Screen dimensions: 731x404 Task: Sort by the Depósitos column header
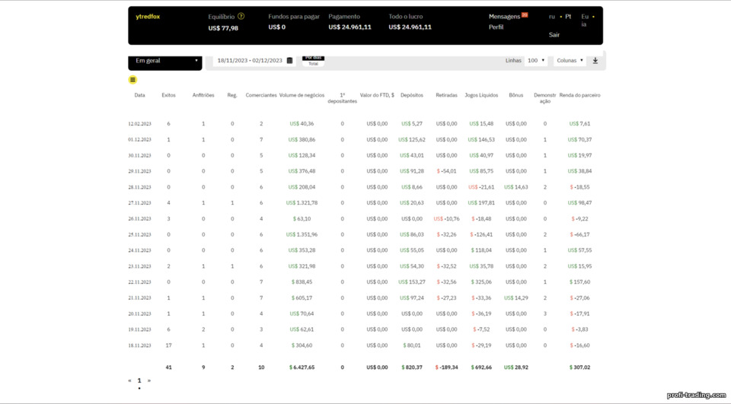pyautogui.click(x=412, y=95)
